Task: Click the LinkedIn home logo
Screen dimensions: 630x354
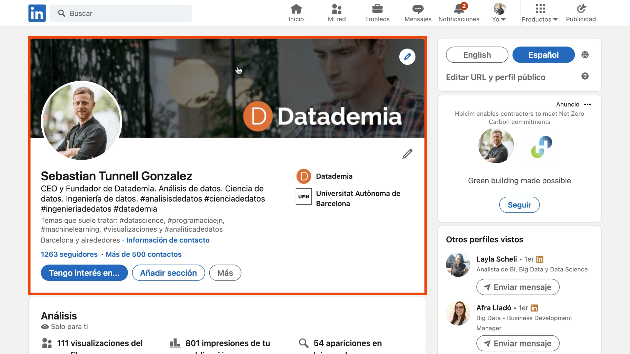Action: pyautogui.click(x=37, y=13)
